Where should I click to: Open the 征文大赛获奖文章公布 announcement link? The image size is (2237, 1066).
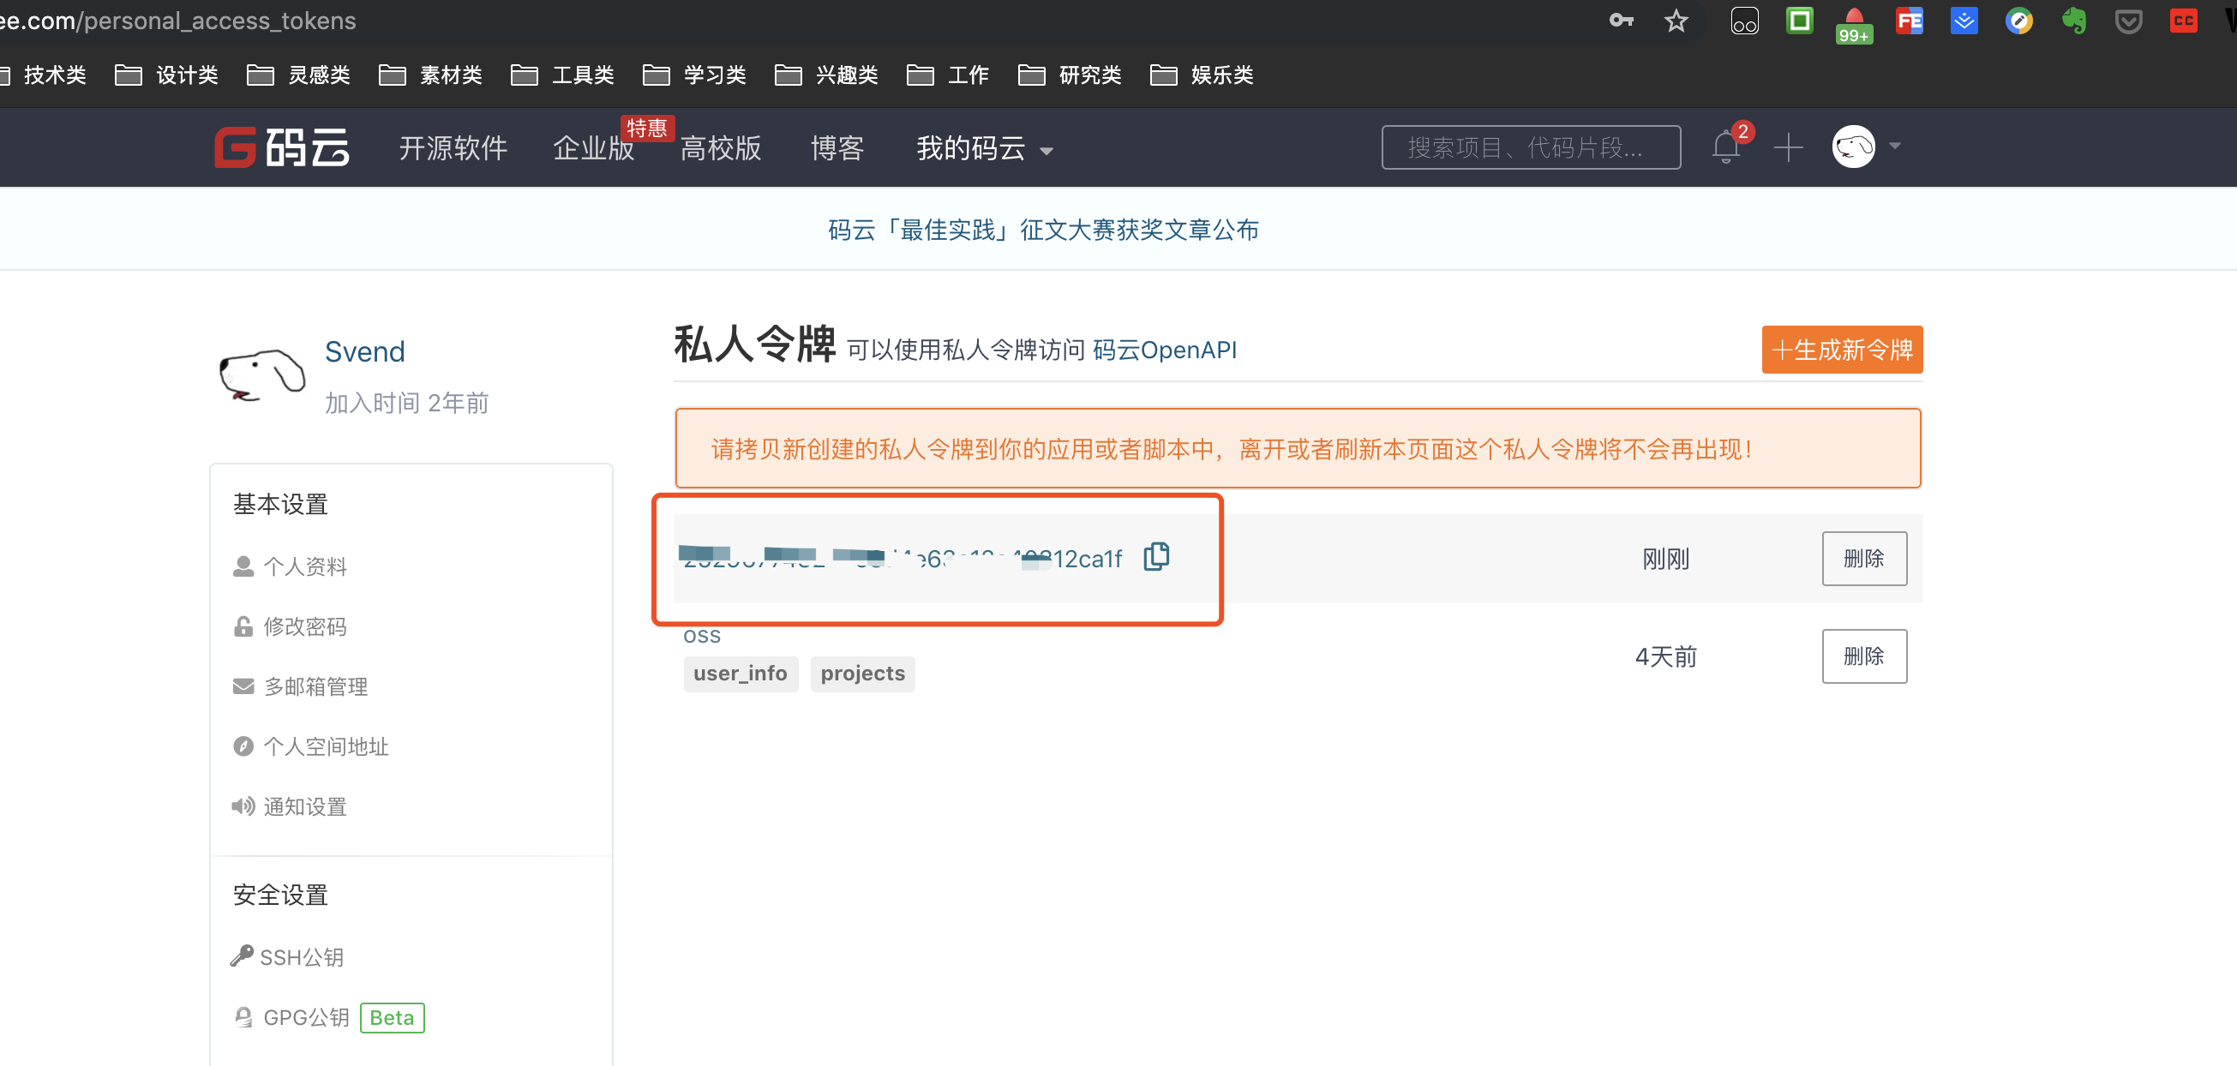click(x=1044, y=229)
